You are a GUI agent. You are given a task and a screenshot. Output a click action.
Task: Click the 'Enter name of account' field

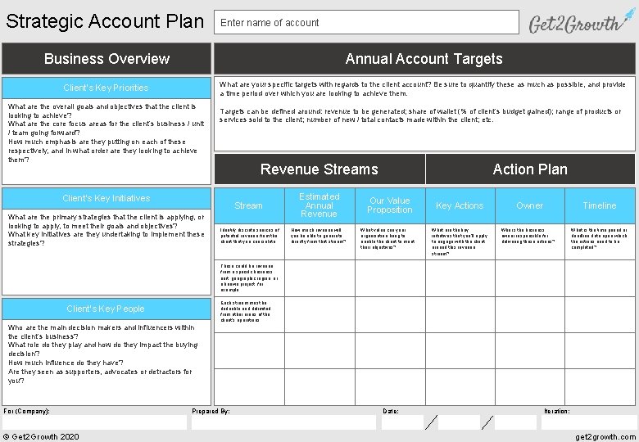click(366, 22)
